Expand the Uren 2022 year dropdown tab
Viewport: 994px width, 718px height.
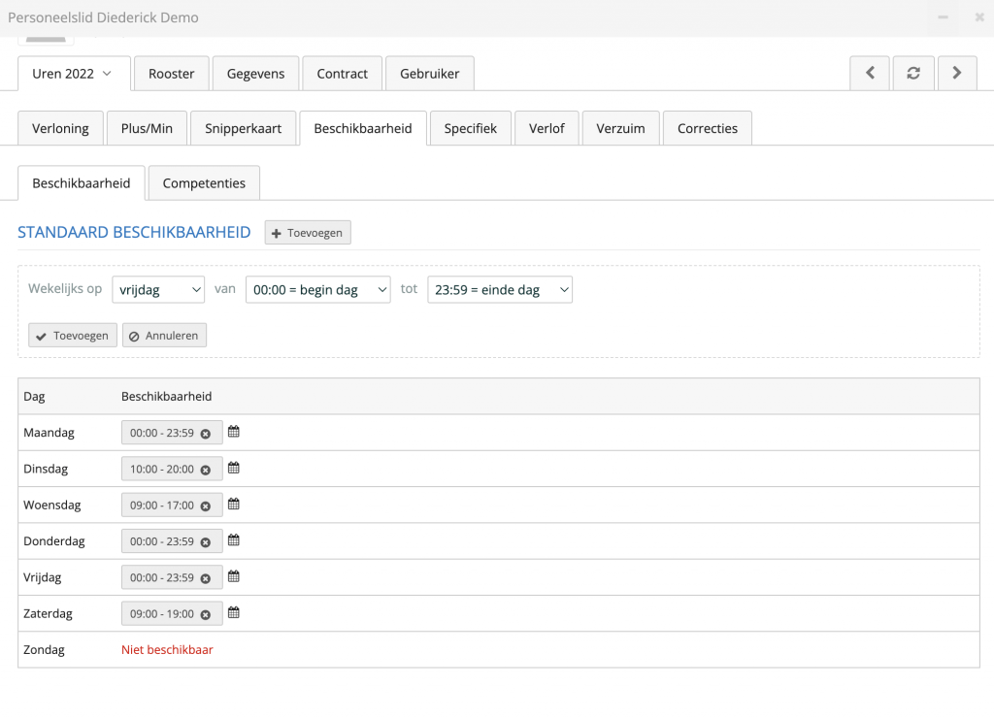(x=73, y=74)
